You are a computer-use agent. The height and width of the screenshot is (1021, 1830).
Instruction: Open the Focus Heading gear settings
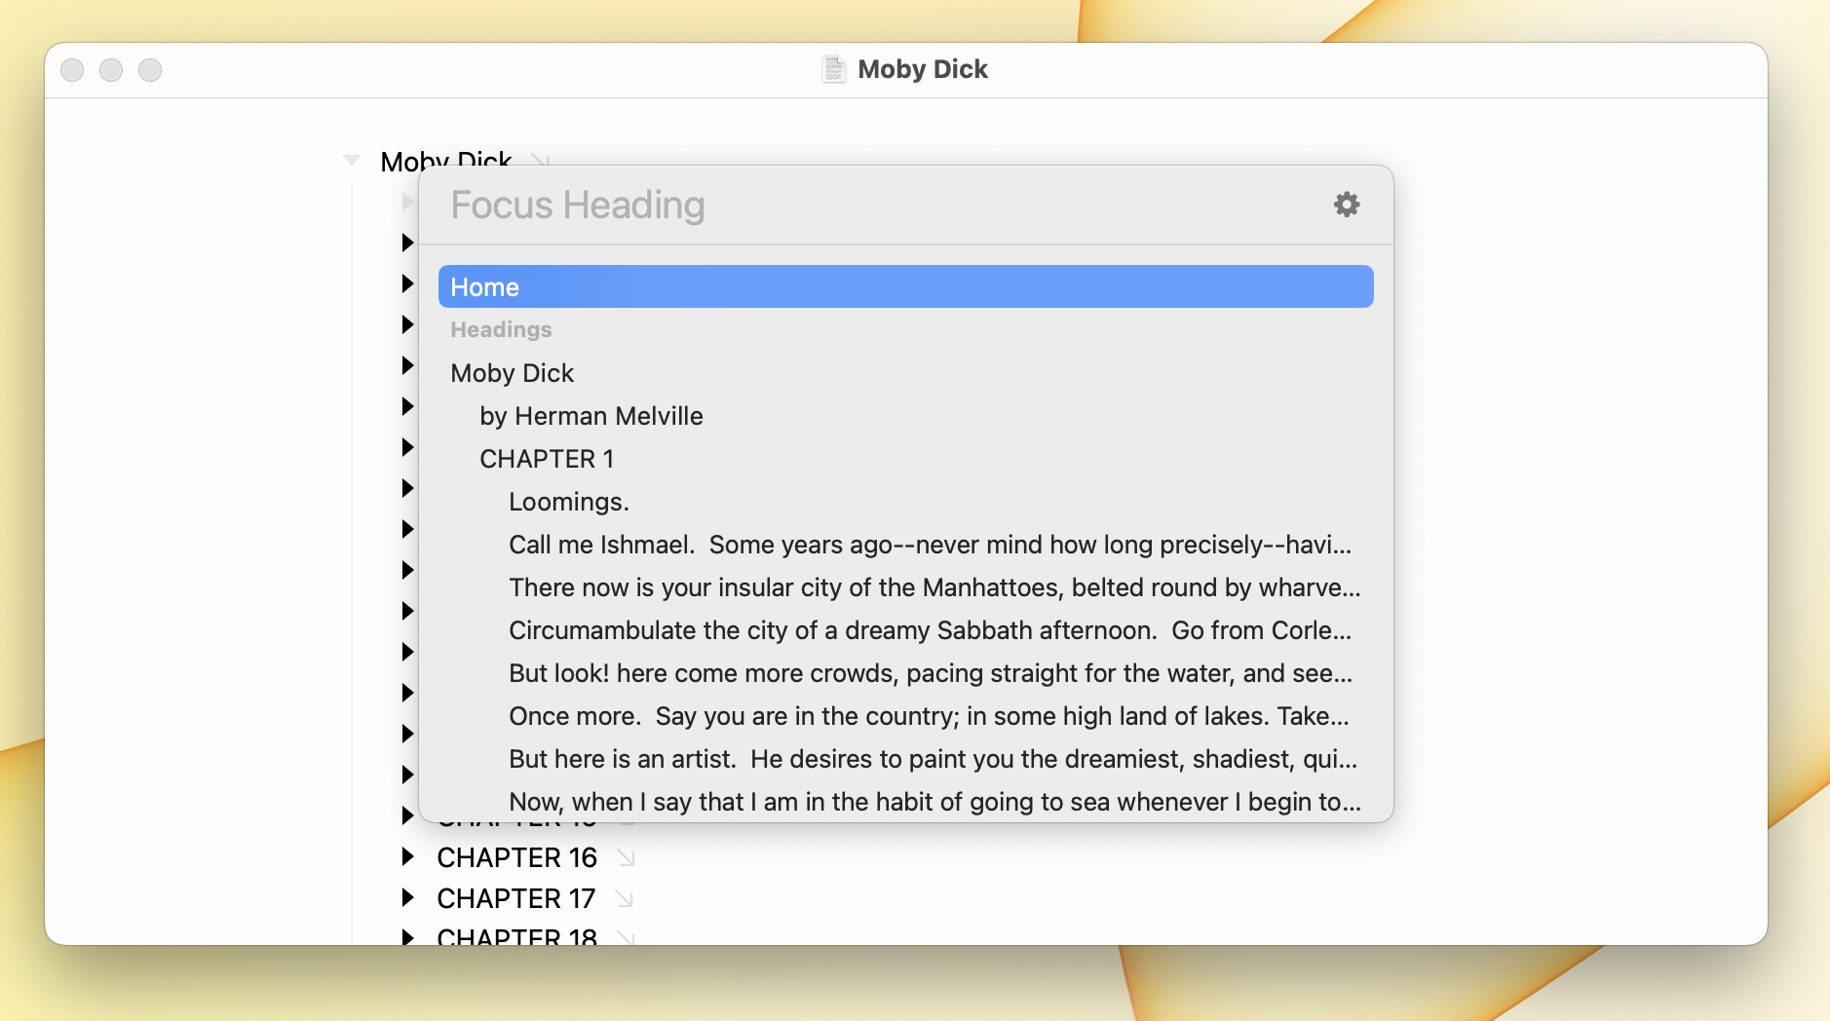point(1347,205)
